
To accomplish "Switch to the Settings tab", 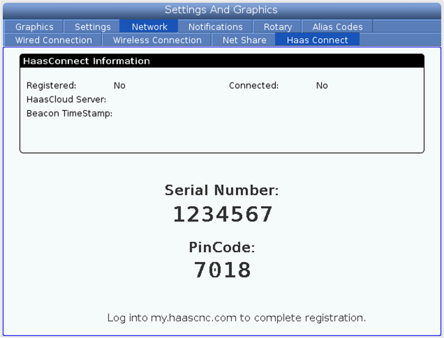I will [93, 26].
